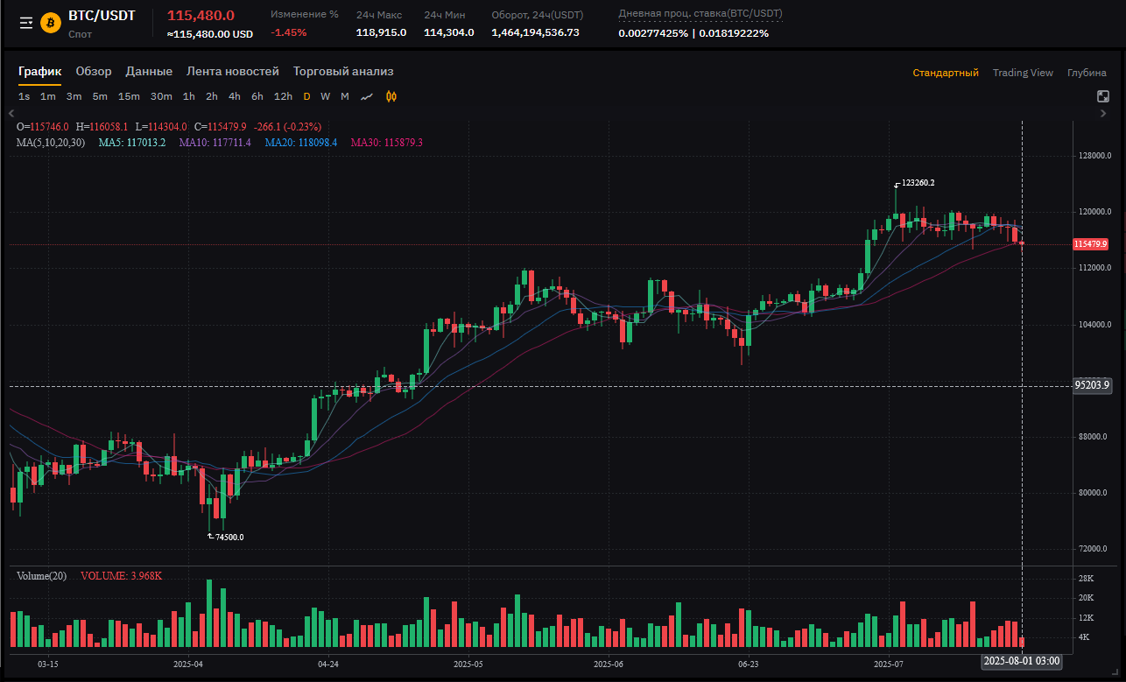Screen dimensions: 1126x682
Task: Switch to line chart style icon
Action: [367, 96]
